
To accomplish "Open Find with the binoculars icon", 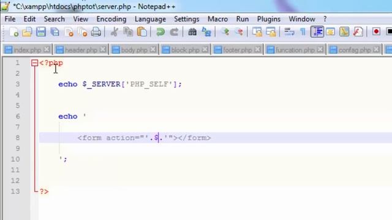I will [192, 32].
